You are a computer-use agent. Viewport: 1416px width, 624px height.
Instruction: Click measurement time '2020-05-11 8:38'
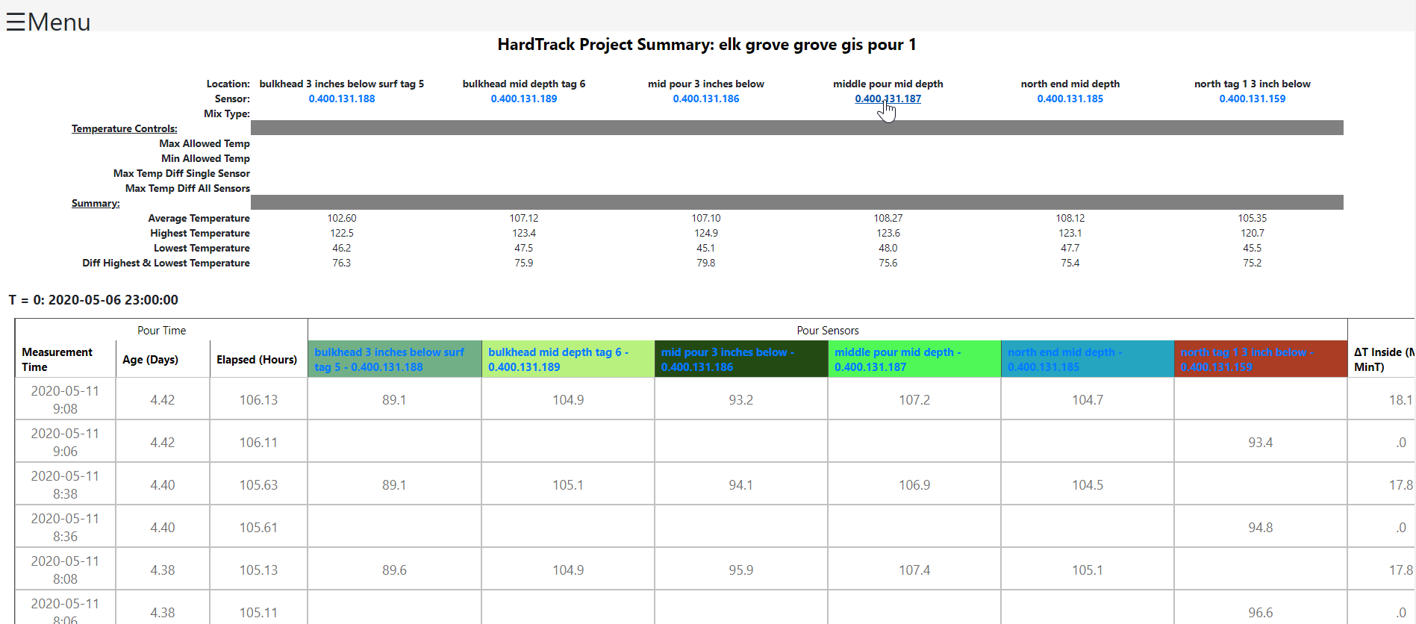coord(65,484)
